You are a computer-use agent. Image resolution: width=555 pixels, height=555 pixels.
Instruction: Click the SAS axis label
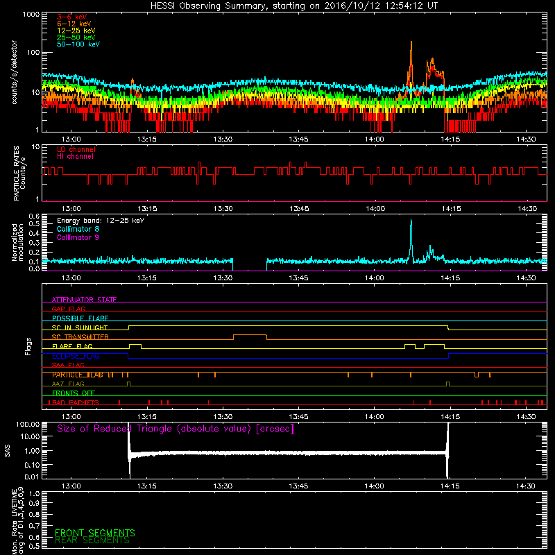[7, 451]
